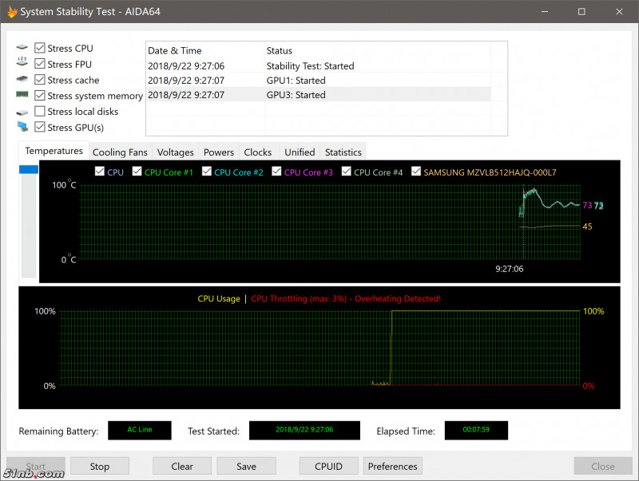Click the Test Started timestamp field
Screen dimensions: 639x481
[x=304, y=430]
